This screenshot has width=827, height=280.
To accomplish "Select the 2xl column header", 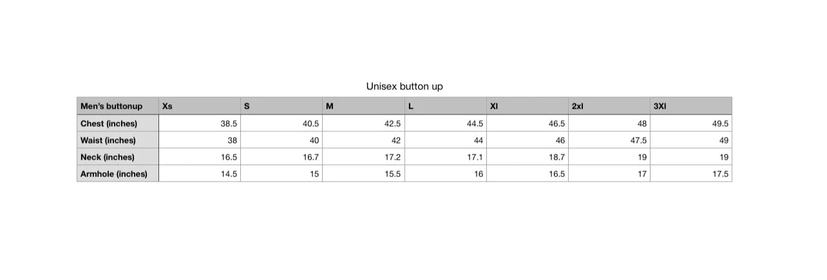I will click(609, 106).
